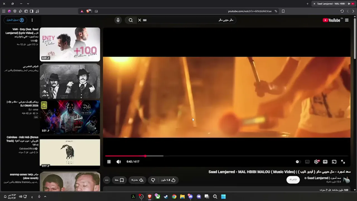Toggle subtitles/closed captions
357x201 pixels.
pyautogui.click(x=307, y=162)
